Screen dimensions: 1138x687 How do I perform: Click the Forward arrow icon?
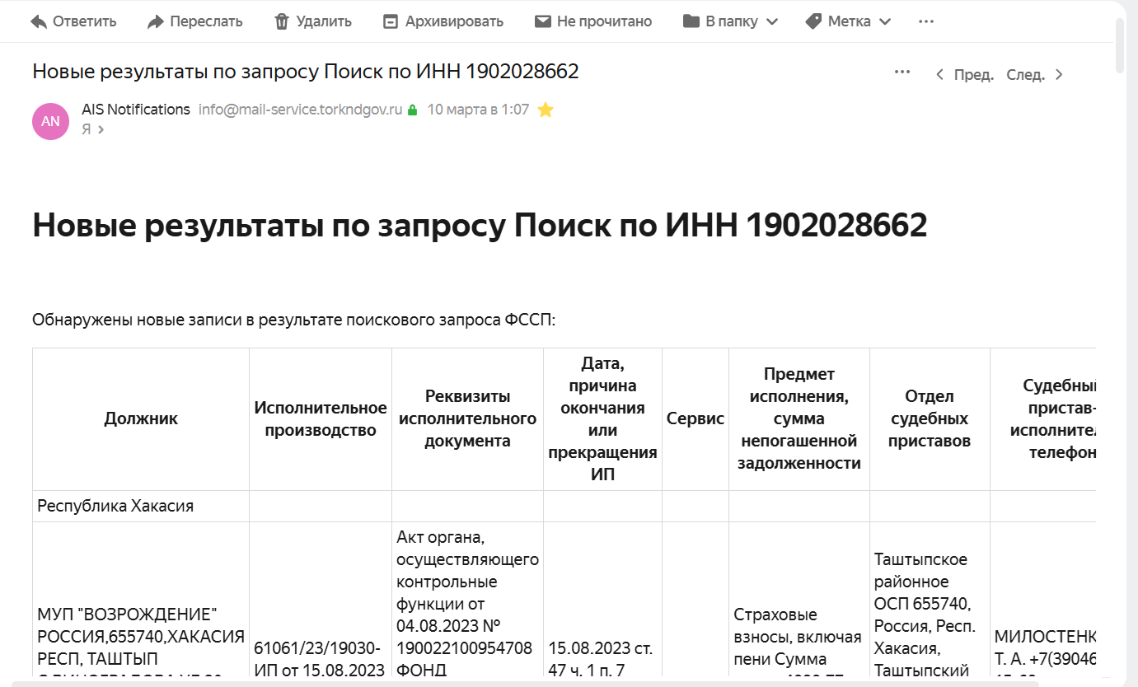[156, 21]
